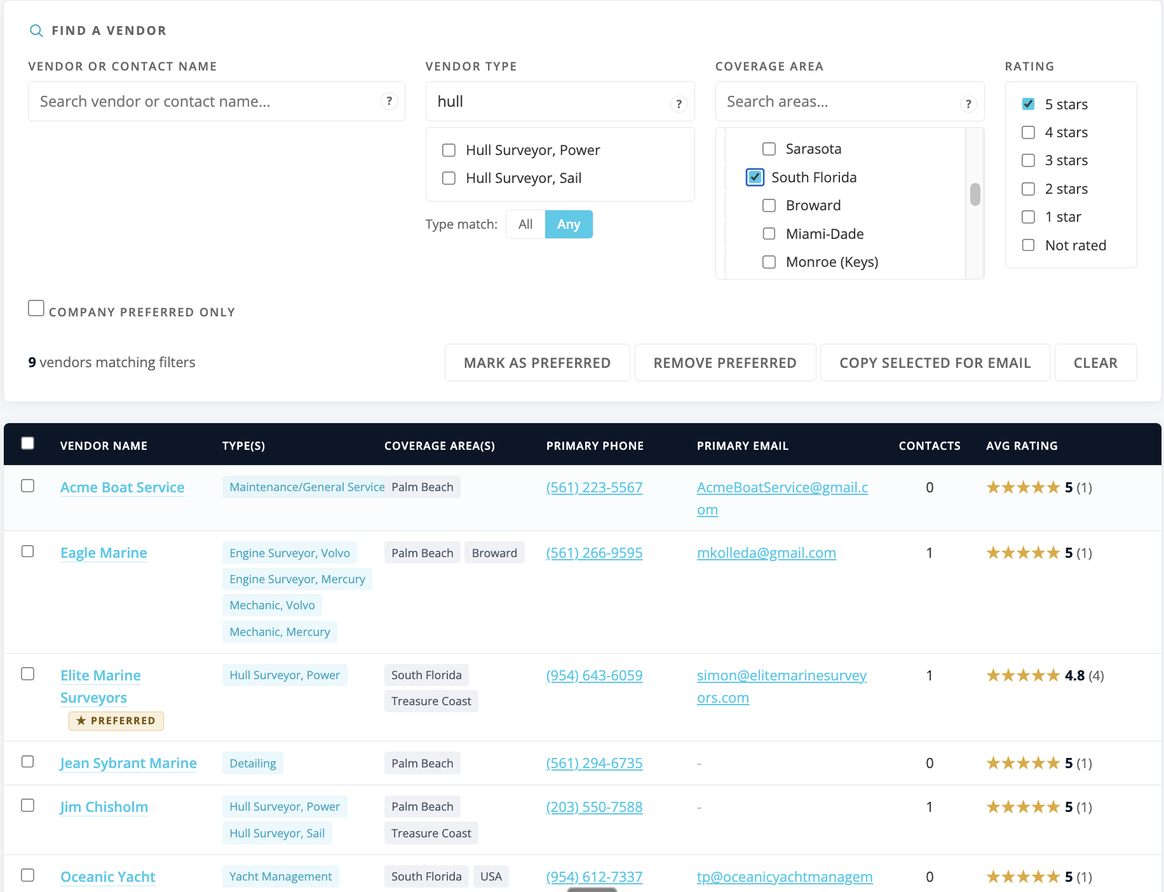
Task: Select the Acme Boat Service row checkbox
Action: (x=27, y=486)
